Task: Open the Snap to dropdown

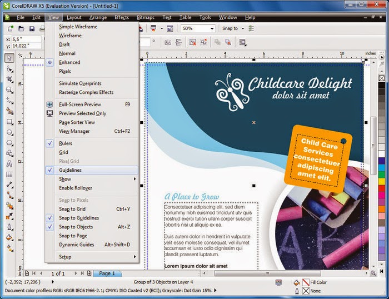Action: pyautogui.click(x=243, y=28)
